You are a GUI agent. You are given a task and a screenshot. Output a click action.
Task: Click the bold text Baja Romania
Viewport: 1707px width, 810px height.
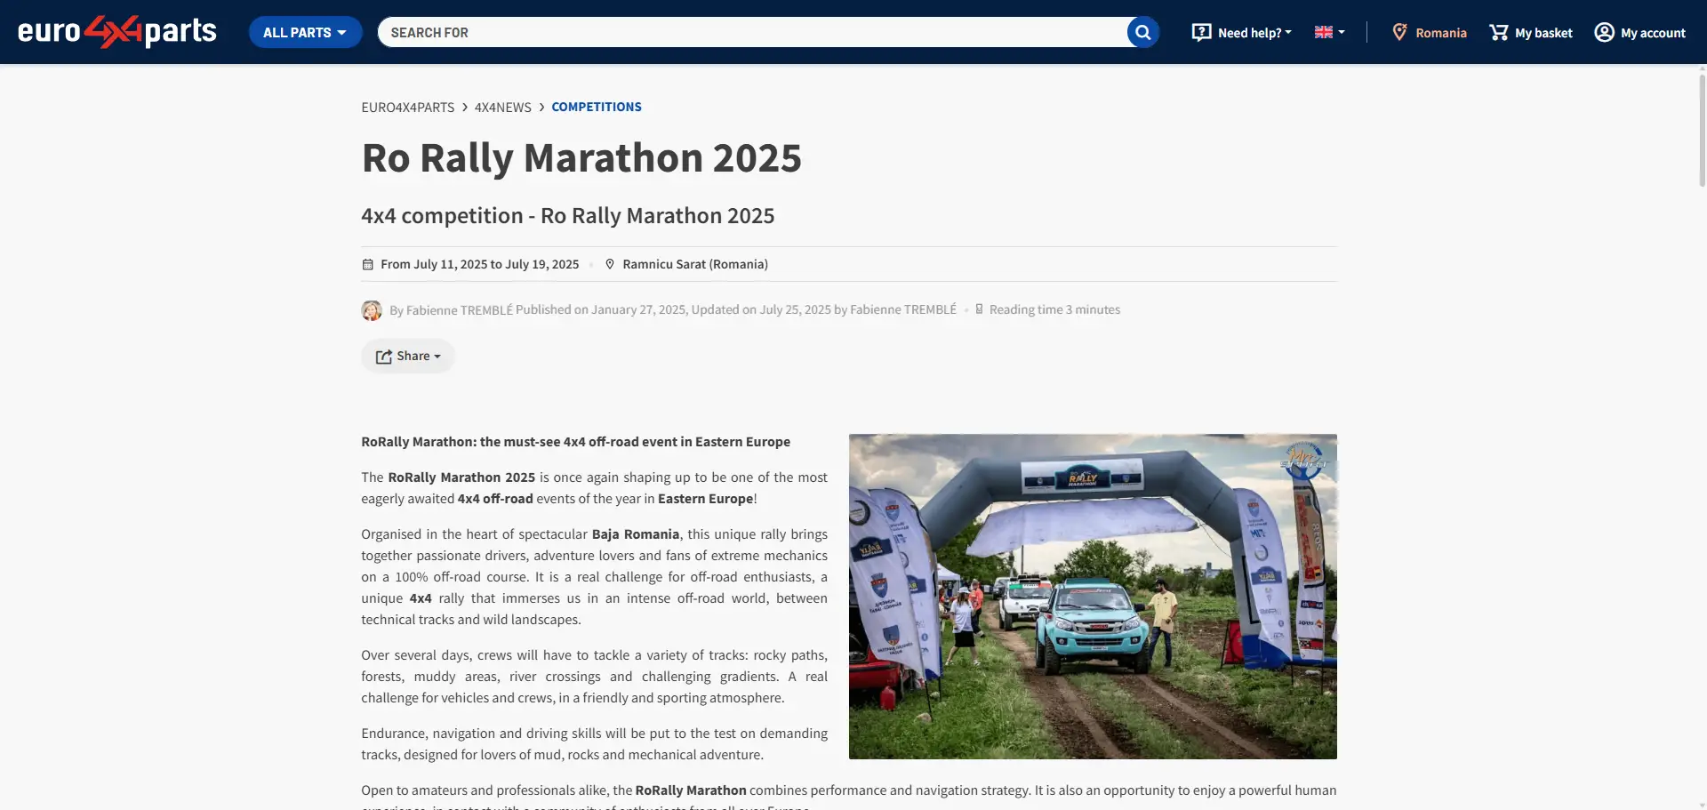click(x=636, y=534)
